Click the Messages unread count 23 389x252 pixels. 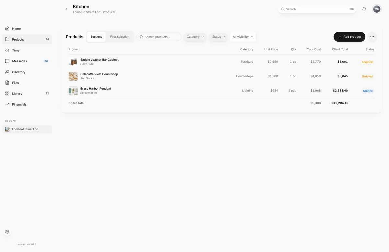pyautogui.click(x=46, y=61)
